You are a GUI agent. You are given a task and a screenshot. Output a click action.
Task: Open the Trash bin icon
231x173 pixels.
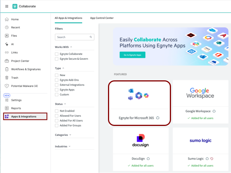7,78
